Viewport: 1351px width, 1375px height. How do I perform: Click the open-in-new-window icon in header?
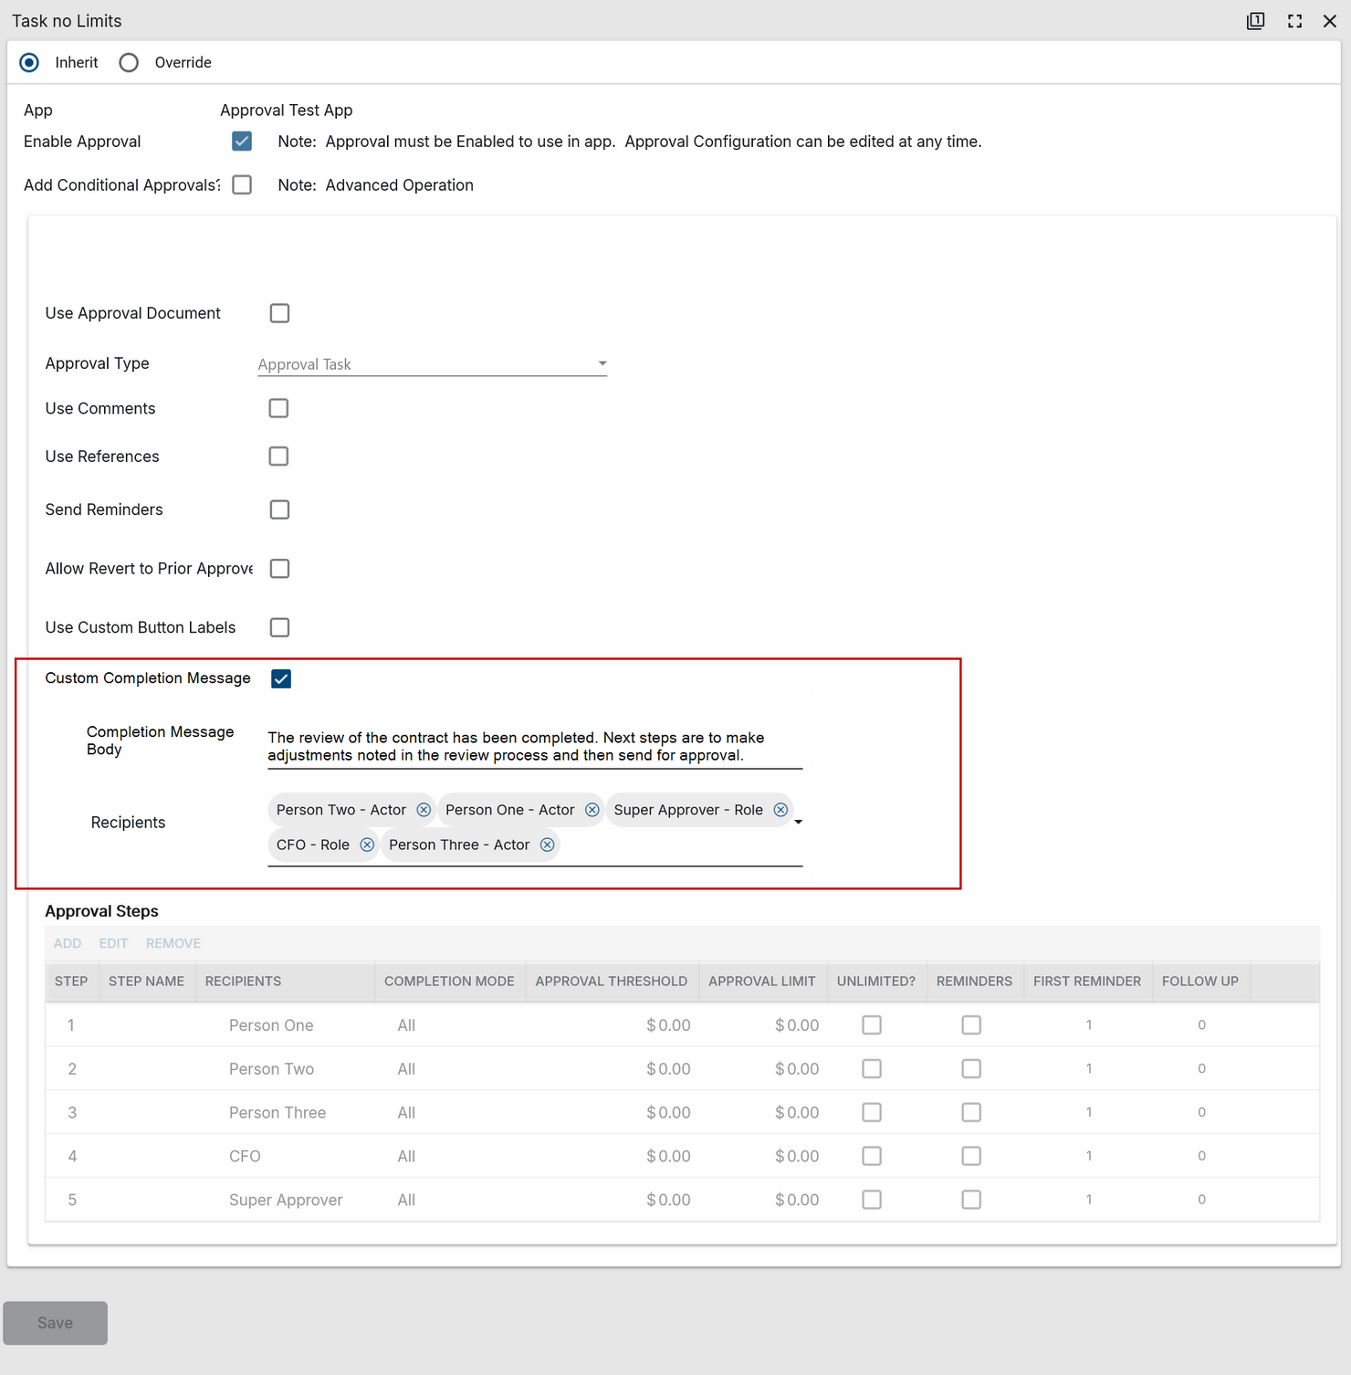[x=1256, y=21]
